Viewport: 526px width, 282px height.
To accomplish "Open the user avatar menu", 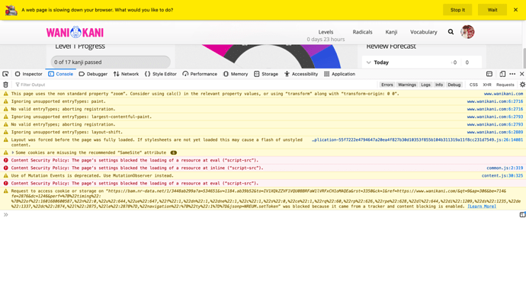I will click(467, 32).
